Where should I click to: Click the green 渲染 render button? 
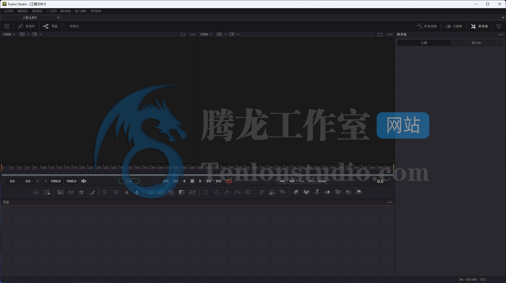[129, 181]
